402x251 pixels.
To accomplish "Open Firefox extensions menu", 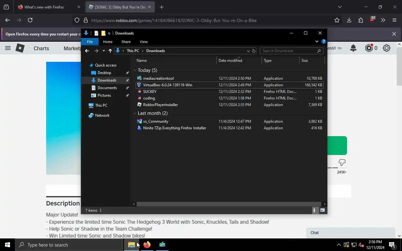I will point(361,20).
